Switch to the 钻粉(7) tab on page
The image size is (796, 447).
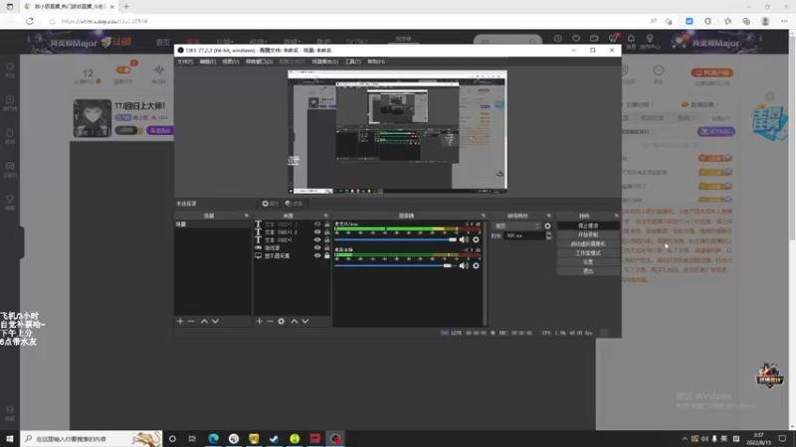(720, 118)
